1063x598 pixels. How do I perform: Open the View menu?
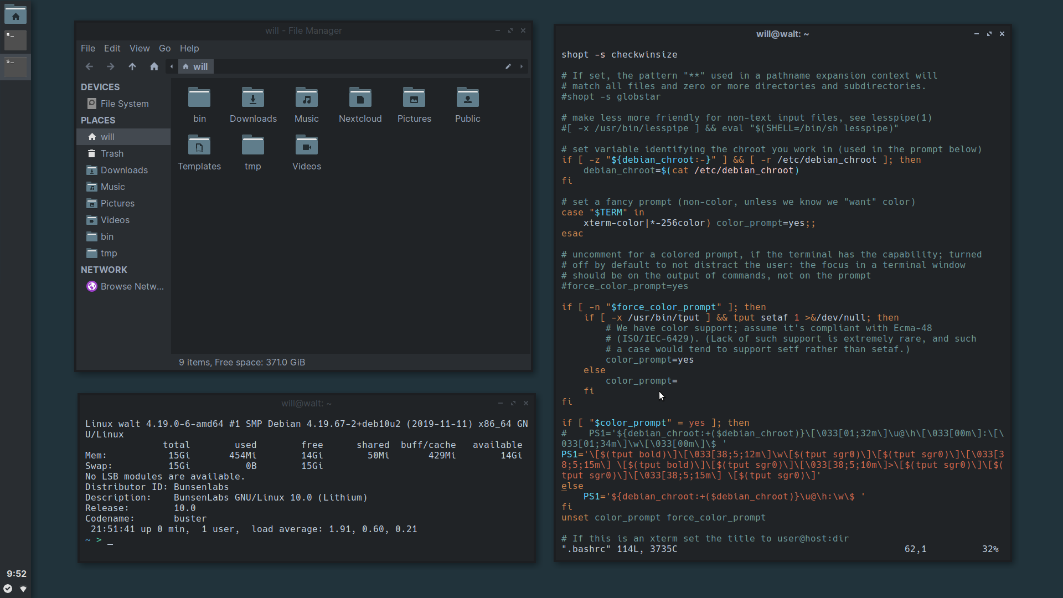tap(140, 48)
